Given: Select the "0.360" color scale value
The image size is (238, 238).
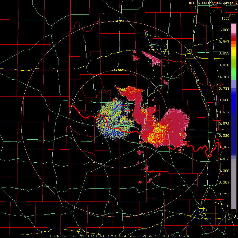Looking at the screenshot, I should (x=224, y=171).
